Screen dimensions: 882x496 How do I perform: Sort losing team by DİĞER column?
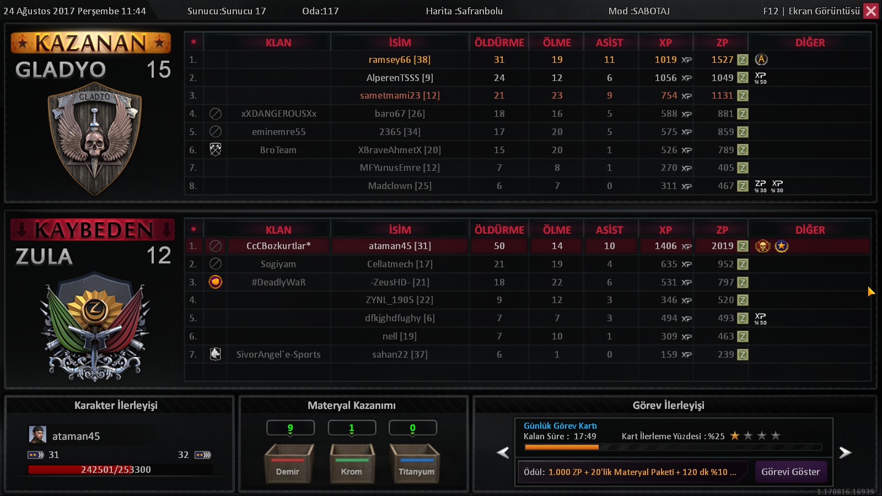tap(810, 230)
